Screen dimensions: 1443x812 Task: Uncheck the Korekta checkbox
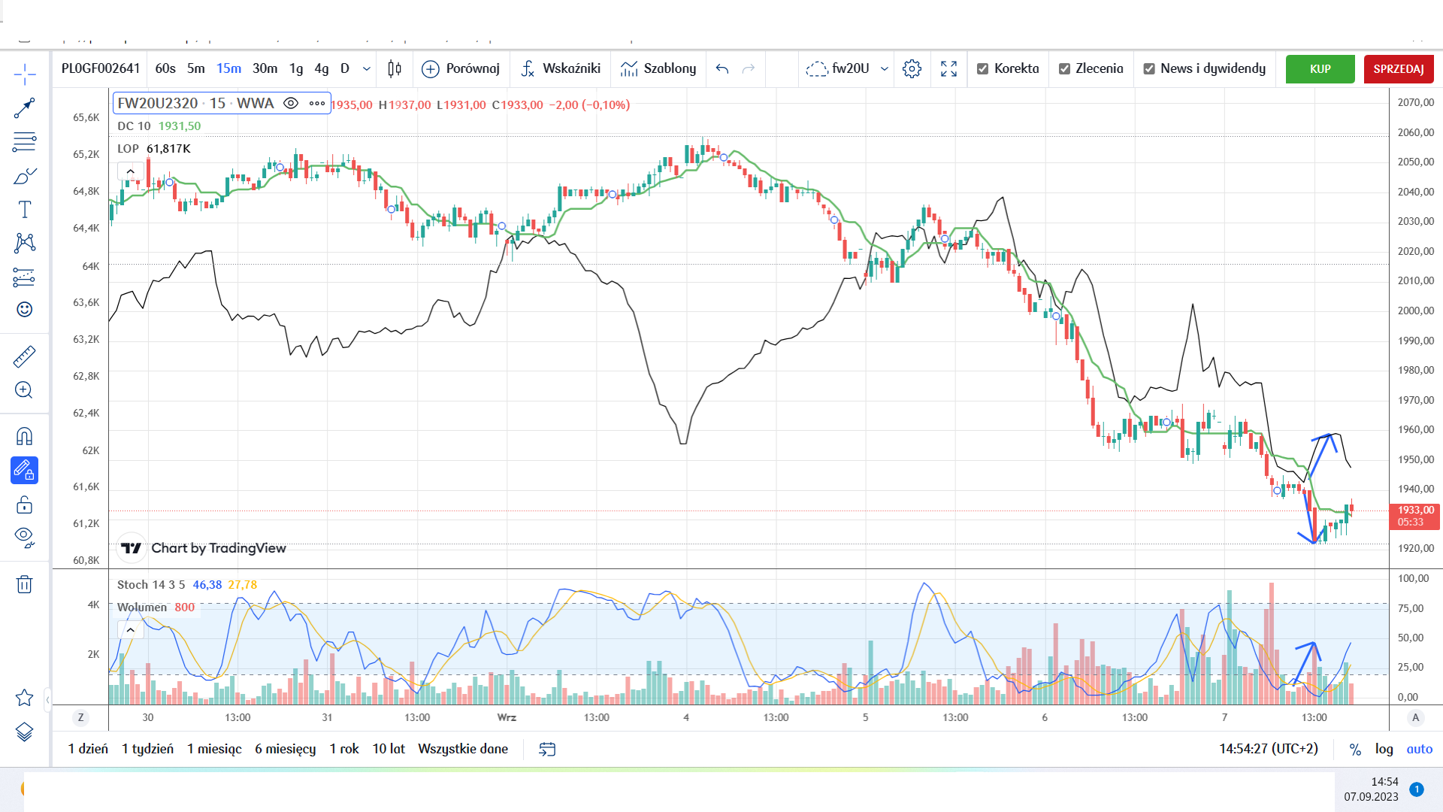tap(982, 69)
